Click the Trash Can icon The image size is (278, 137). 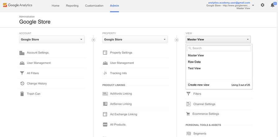point(22,94)
